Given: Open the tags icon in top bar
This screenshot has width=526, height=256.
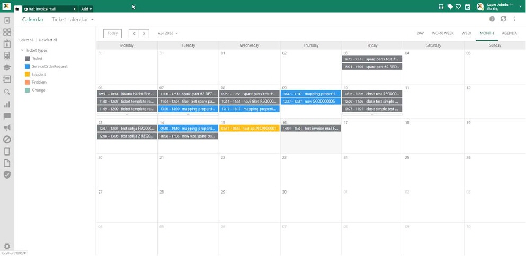Looking at the screenshot, I should 450,6.
